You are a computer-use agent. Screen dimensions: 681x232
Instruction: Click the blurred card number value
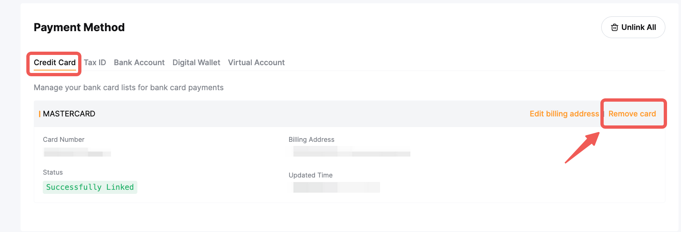77,152
